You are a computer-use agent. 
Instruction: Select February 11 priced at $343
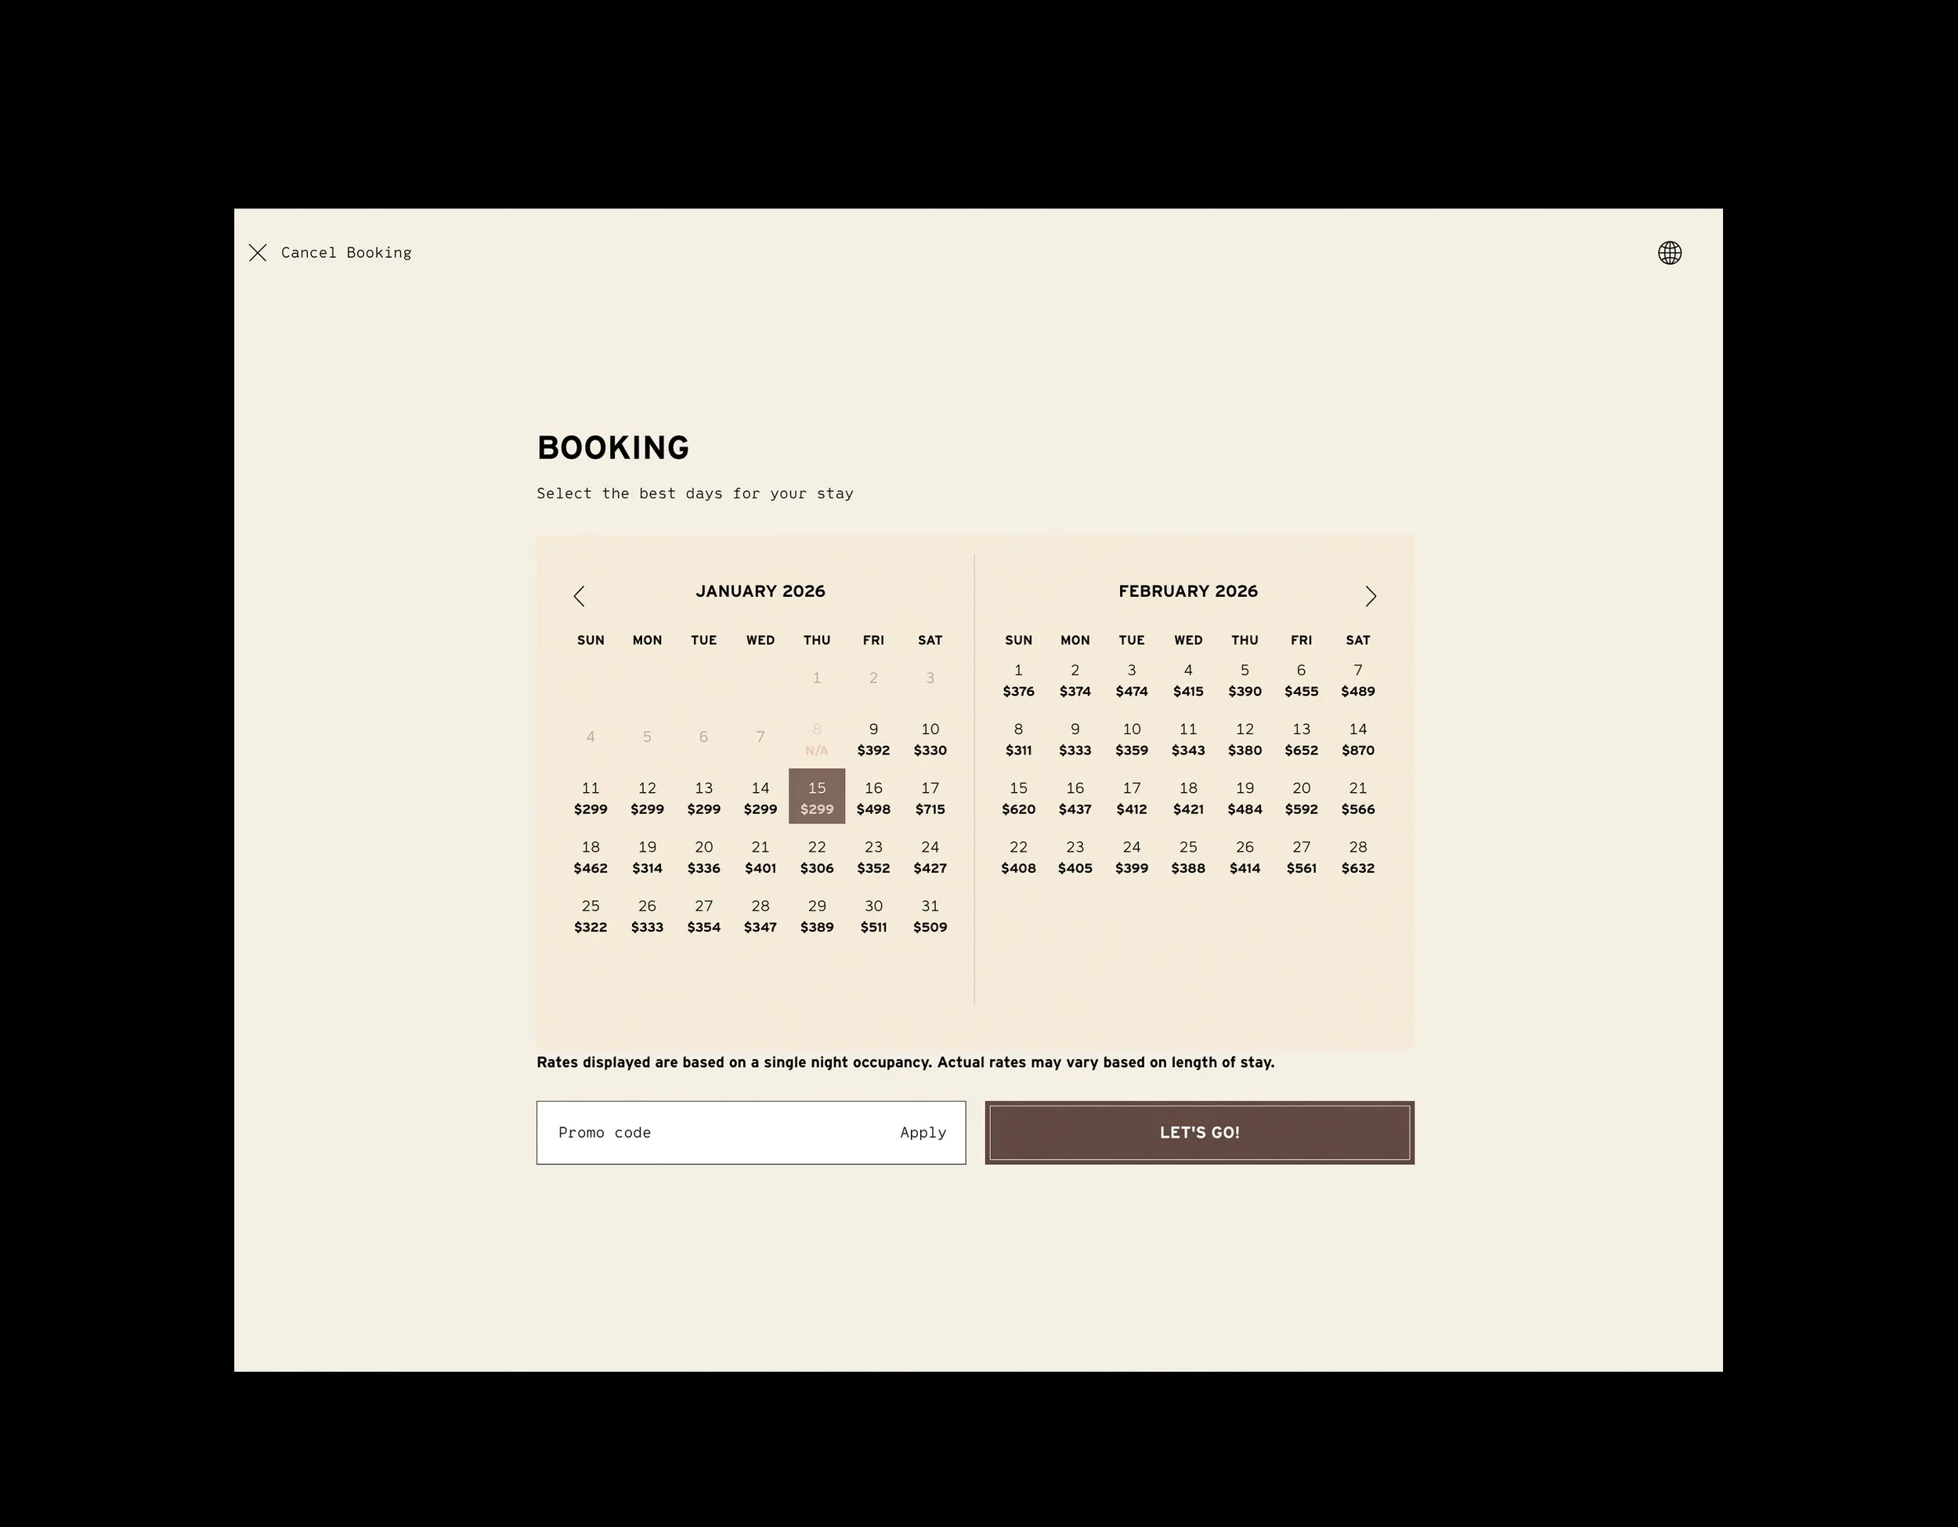1188,739
